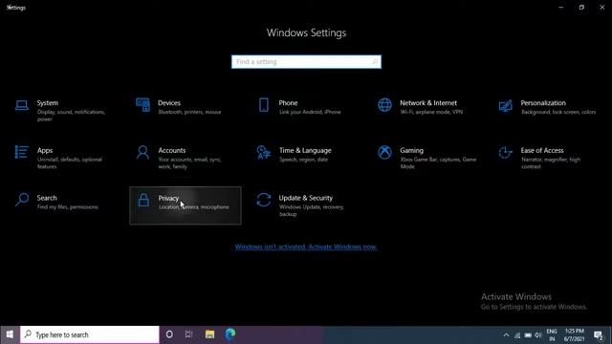Click the Accounts person icon
The height and width of the screenshot is (344, 612).
pyautogui.click(x=142, y=153)
